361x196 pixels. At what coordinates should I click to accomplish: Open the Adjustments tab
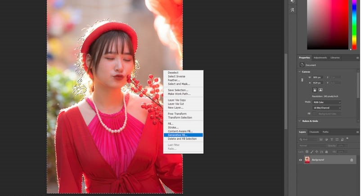320,58
